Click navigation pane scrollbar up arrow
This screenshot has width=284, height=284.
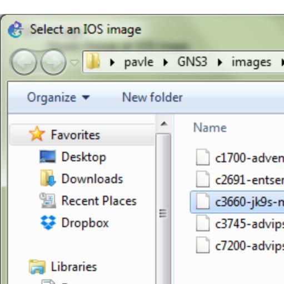[x=164, y=123]
